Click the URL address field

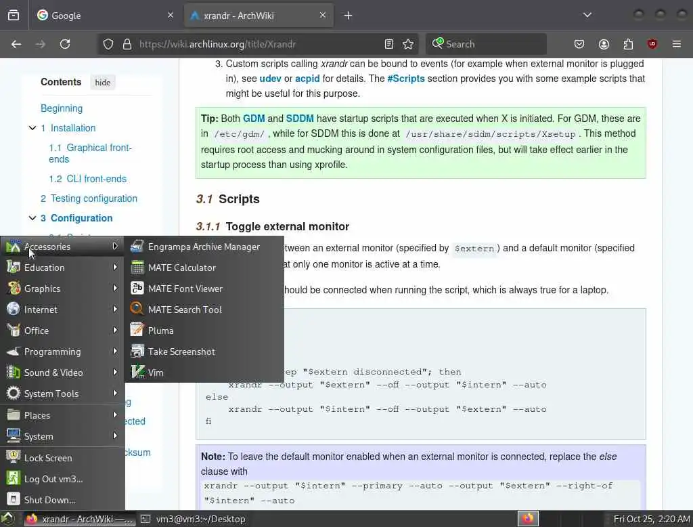click(x=256, y=44)
